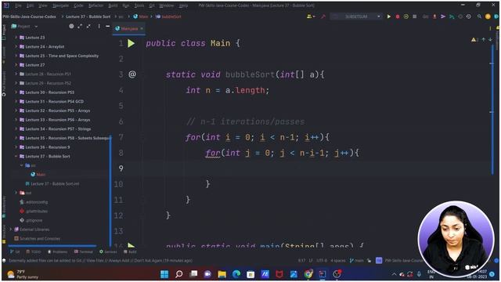The image size is (501, 282).
Task: Click bubbleSort breadcrumb item
Action: 169,16
